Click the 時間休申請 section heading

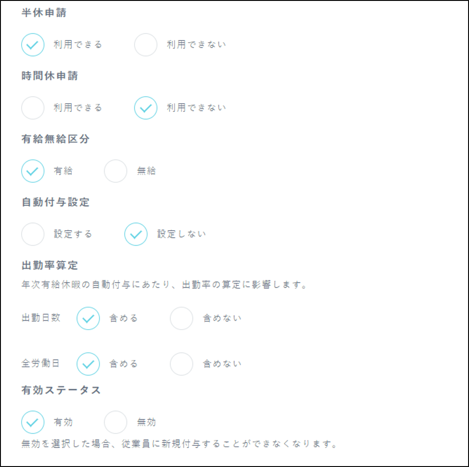click(x=49, y=76)
